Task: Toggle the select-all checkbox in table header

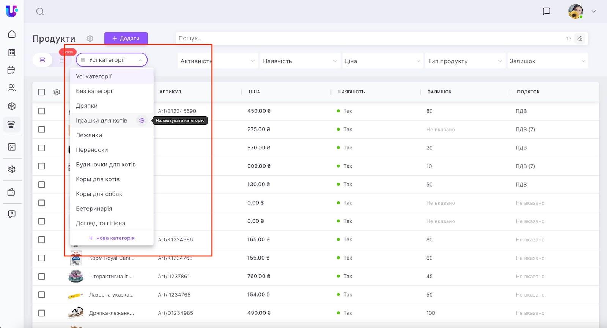Action: pos(42,92)
